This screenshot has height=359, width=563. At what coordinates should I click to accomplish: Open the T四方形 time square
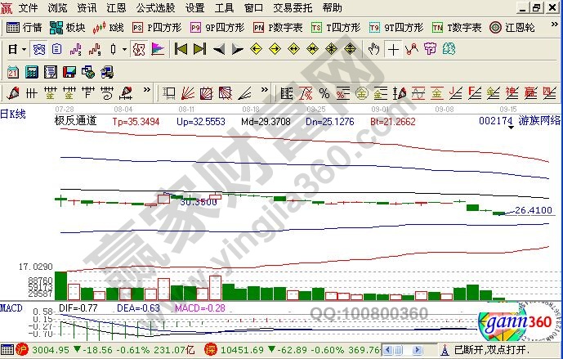click(x=335, y=28)
